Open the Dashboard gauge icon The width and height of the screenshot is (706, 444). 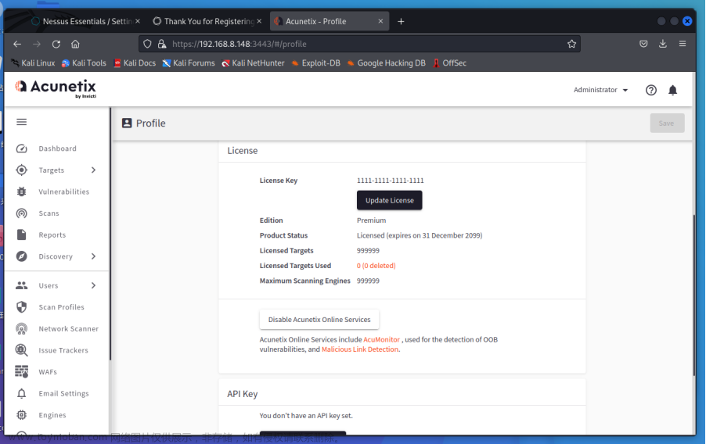tap(22, 149)
